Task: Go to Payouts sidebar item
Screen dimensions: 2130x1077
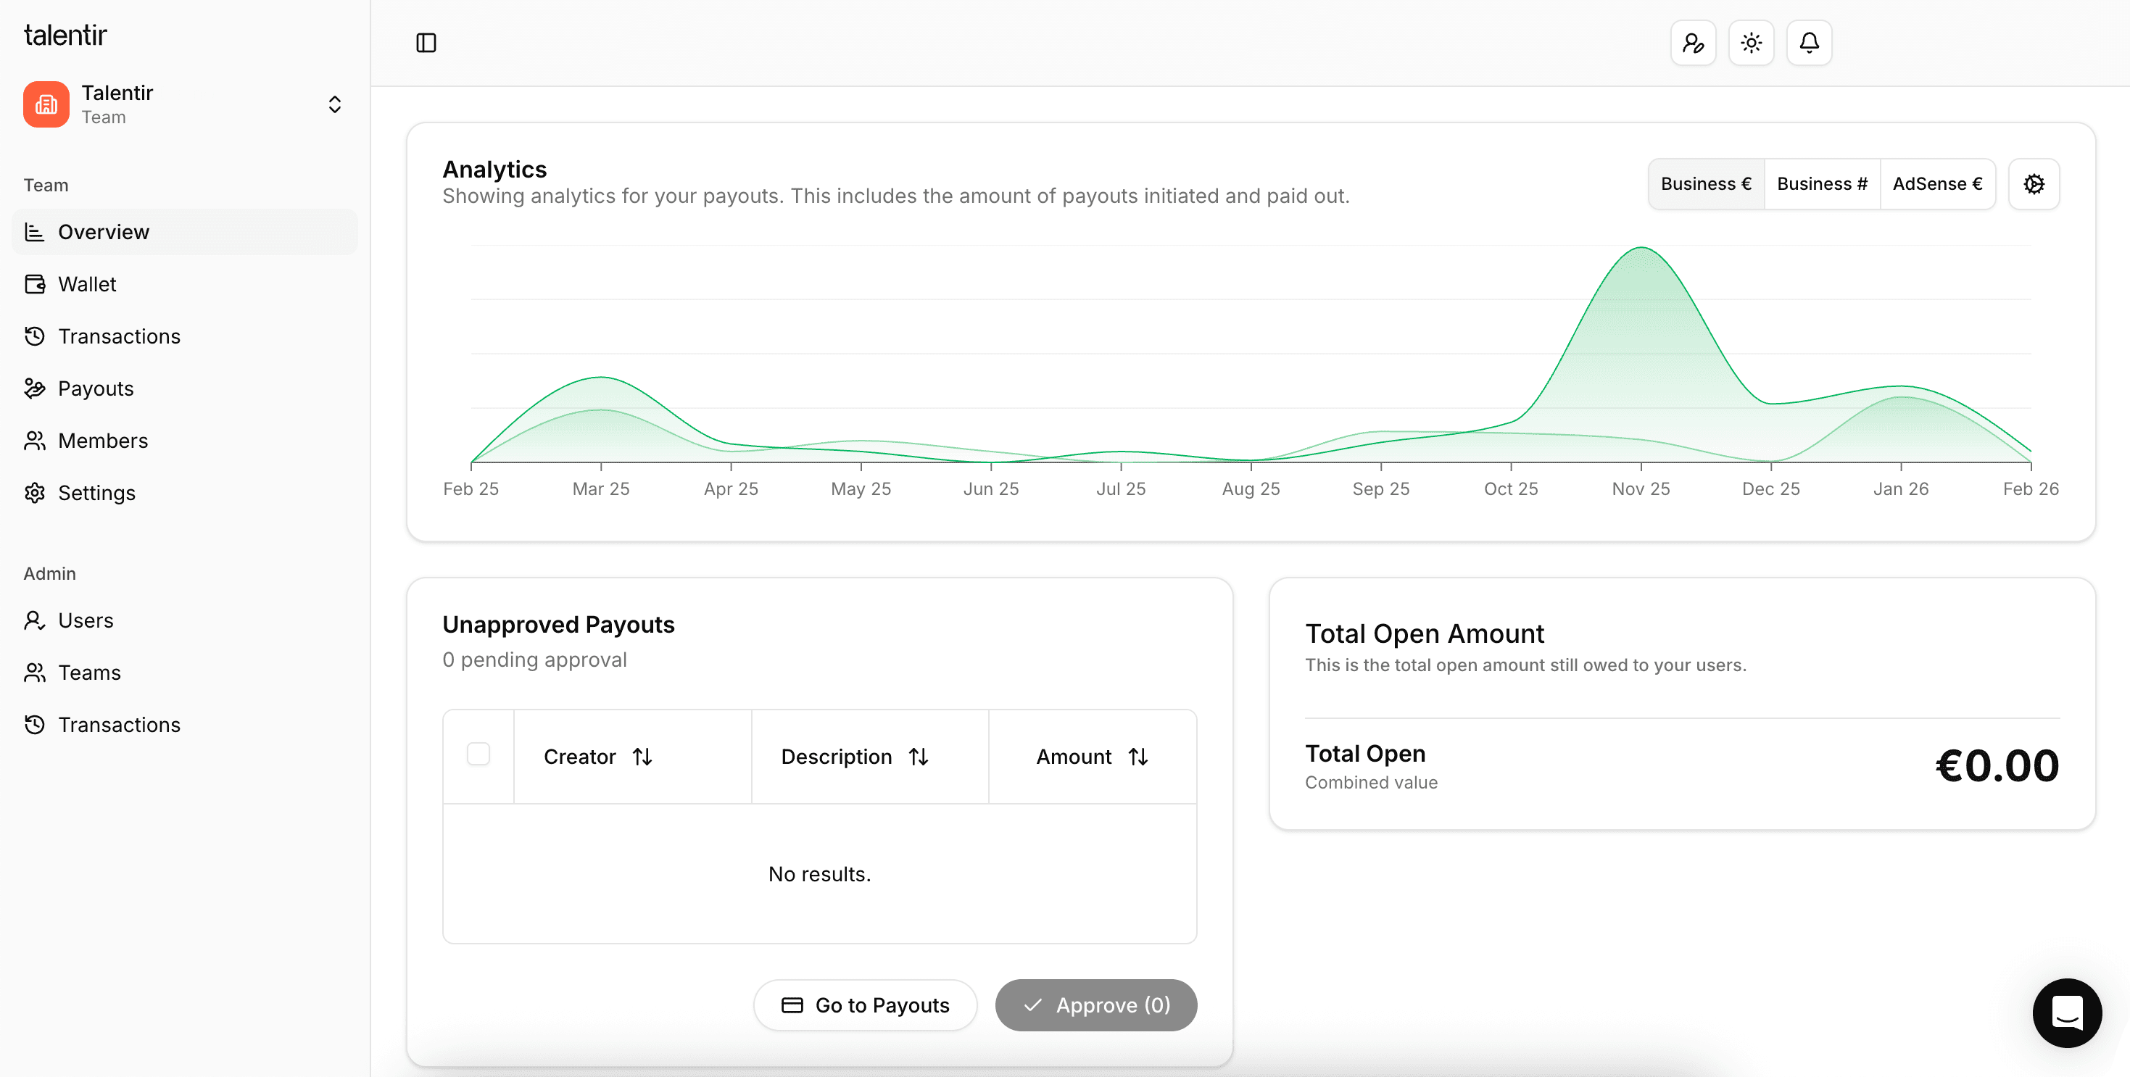Action: pyautogui.click(x=95, y=388)
